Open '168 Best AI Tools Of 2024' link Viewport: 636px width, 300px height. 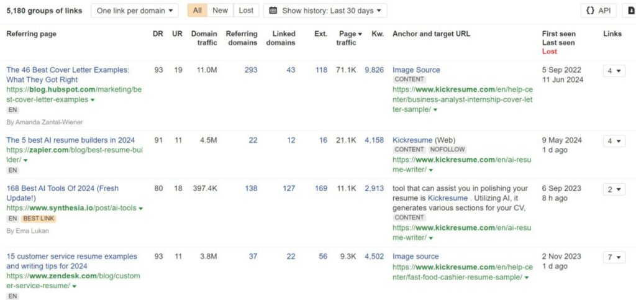click(63, 193)
